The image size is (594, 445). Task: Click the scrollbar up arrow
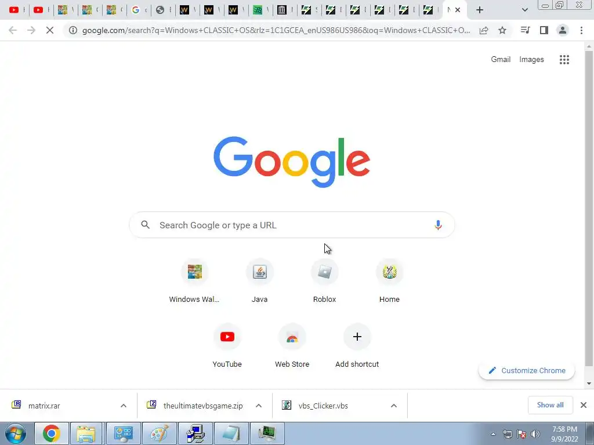(589, 46)
